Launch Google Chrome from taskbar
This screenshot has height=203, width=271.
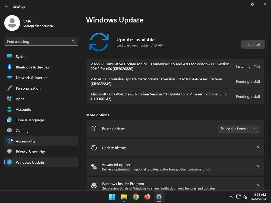click(136, 197)
